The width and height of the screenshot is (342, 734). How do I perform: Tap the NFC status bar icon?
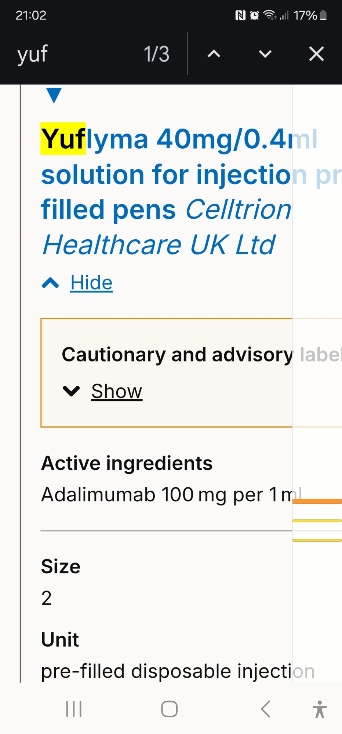tap(240, 15)
